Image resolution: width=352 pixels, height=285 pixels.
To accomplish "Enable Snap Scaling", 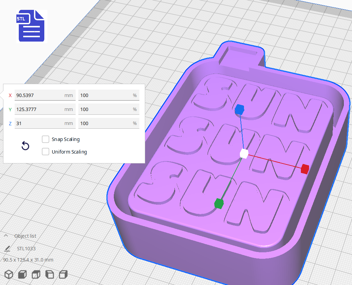I will click(x=45, y=139).
